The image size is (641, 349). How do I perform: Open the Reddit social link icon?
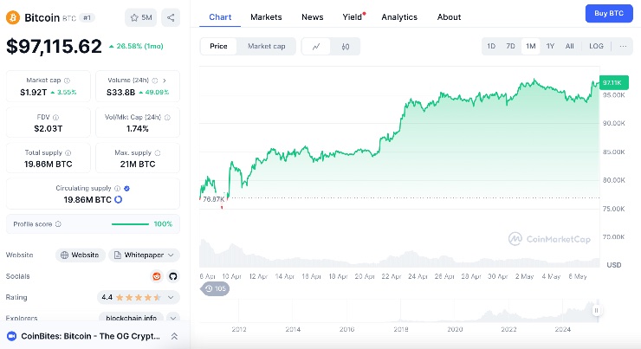157,276
